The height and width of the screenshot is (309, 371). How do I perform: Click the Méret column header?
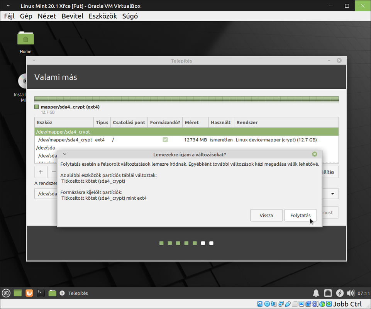click(195, 122)
